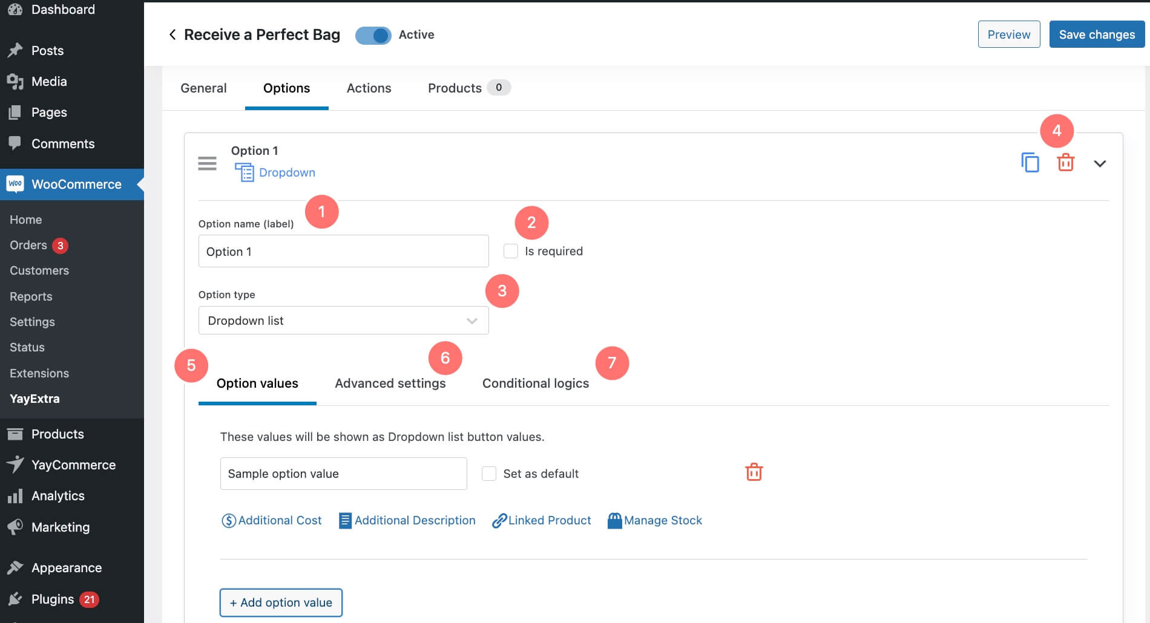Click inside the Option name label field

click(343, 250)
